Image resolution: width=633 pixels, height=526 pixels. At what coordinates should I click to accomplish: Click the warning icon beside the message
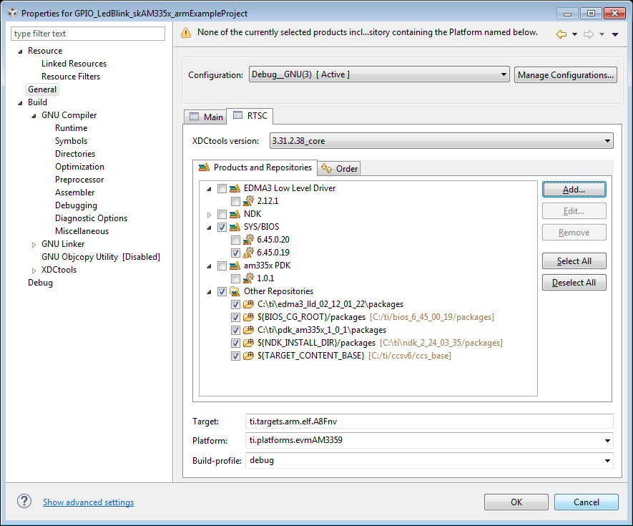186,33
